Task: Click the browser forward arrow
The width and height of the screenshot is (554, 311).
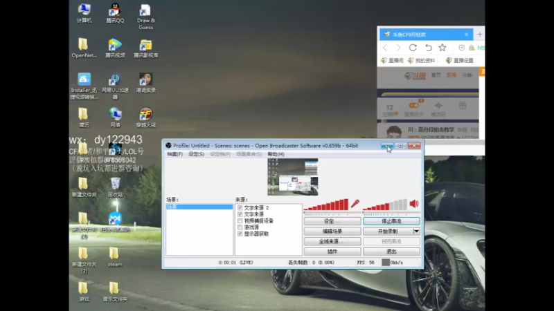Action: click(398, 48)
